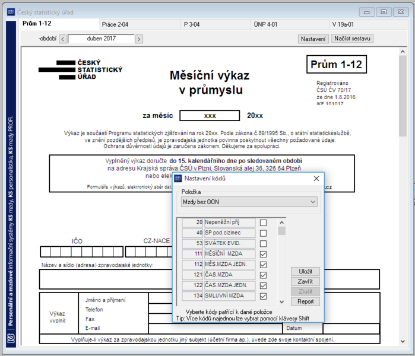Open the V 19a-01 tab
Screen dimensions: 415x356
[x=369, y=24]
